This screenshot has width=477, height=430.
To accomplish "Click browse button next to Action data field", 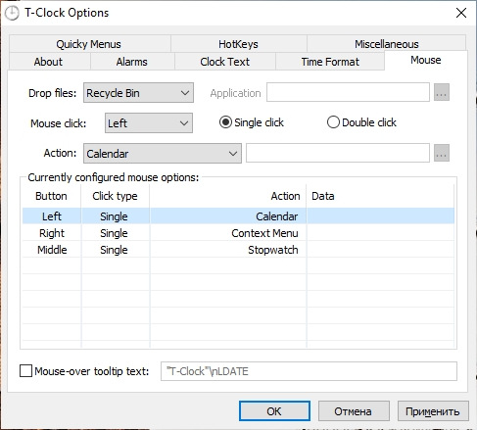I will pos(442,153).
